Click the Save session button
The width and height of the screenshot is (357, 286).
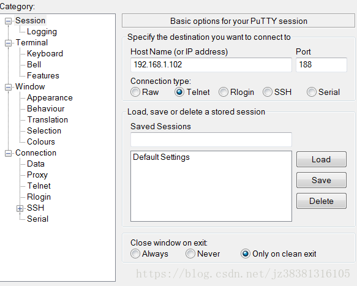(x=321, y=180)
